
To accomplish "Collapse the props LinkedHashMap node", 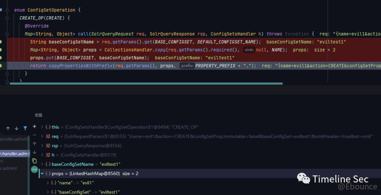I will tap(42, 173).
